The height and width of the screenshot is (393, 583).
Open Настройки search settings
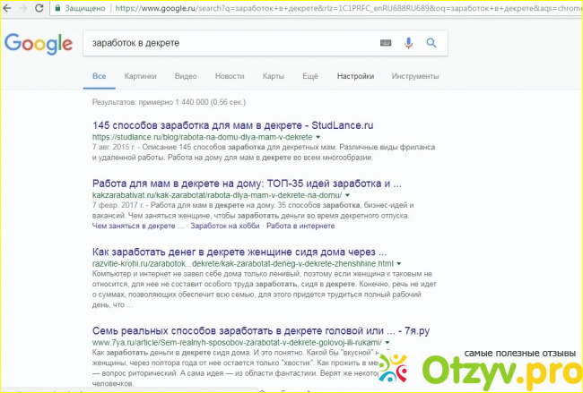[x=355, y=77]
